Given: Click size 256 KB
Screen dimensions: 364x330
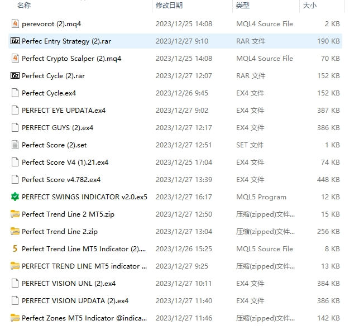Looking at the screenshot, I should 328,232.
